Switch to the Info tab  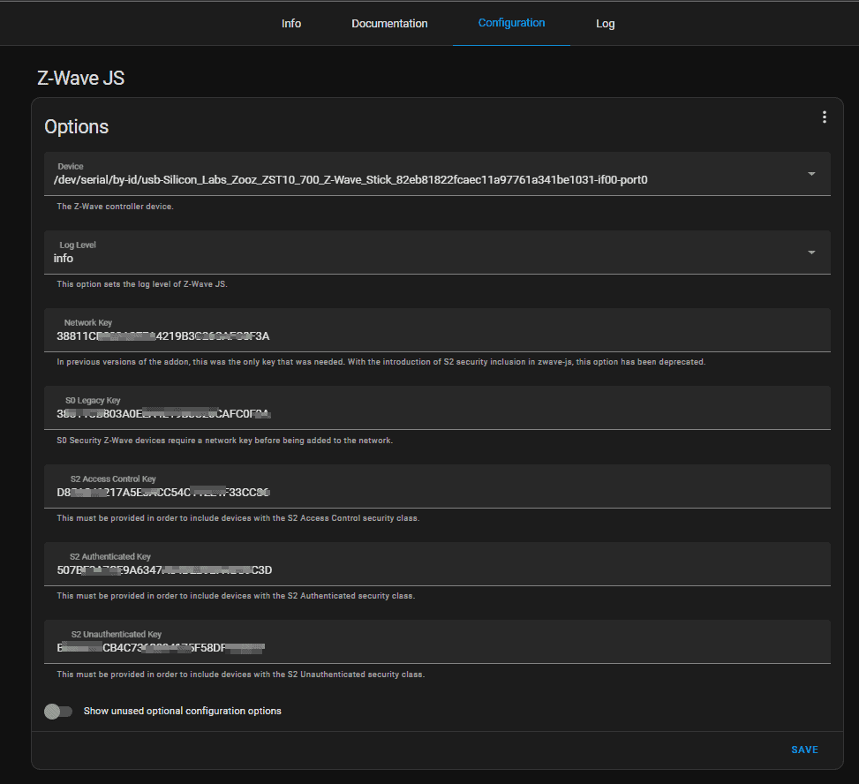click(x=291, y=24)
